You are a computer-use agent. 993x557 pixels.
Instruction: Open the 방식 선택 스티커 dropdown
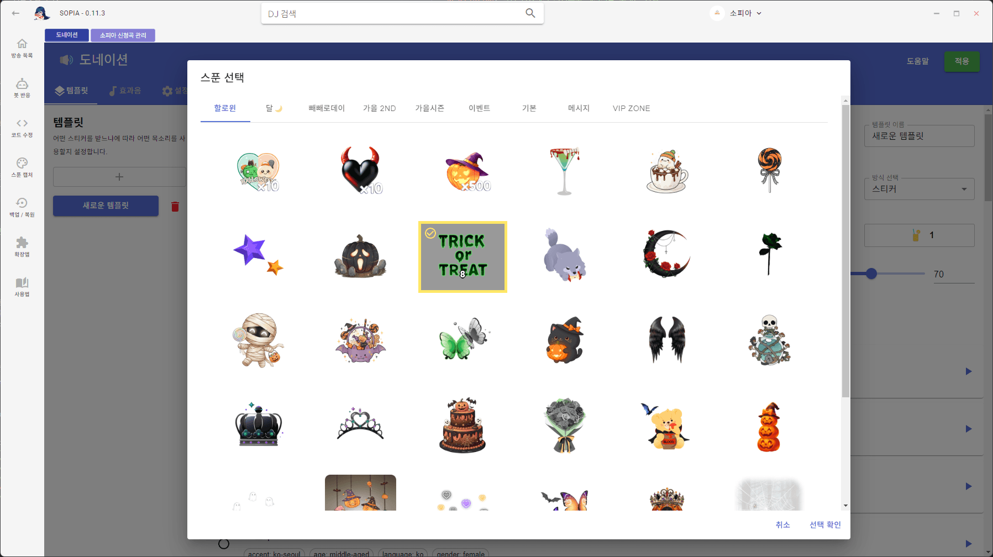pyautogui.click(x=919, y=189)
